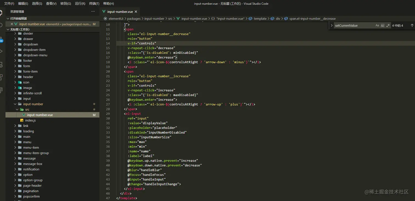Click the notification folder icon
Screen dimensions: 415x201
click(x=20, y=169)
